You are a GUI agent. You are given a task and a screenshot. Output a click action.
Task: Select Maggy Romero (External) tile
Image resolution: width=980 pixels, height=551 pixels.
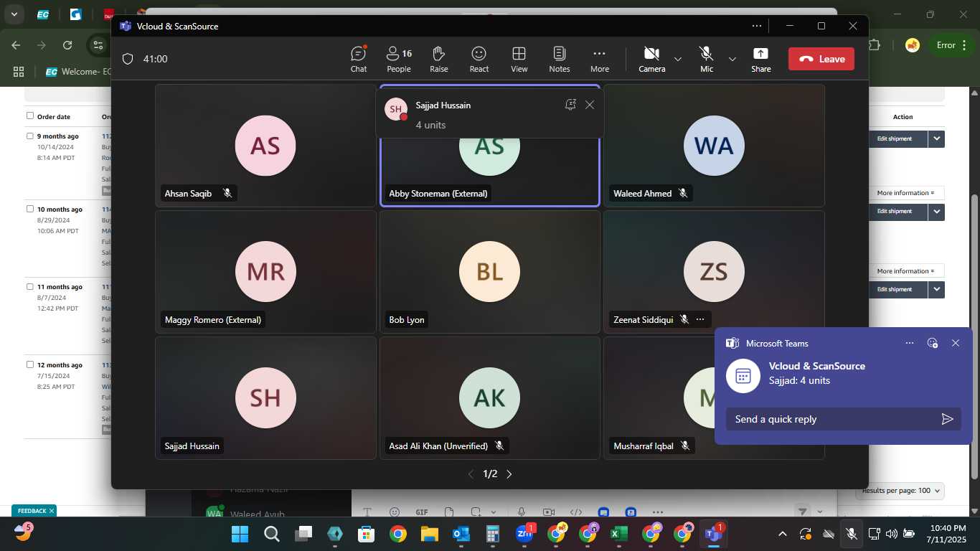265,272
